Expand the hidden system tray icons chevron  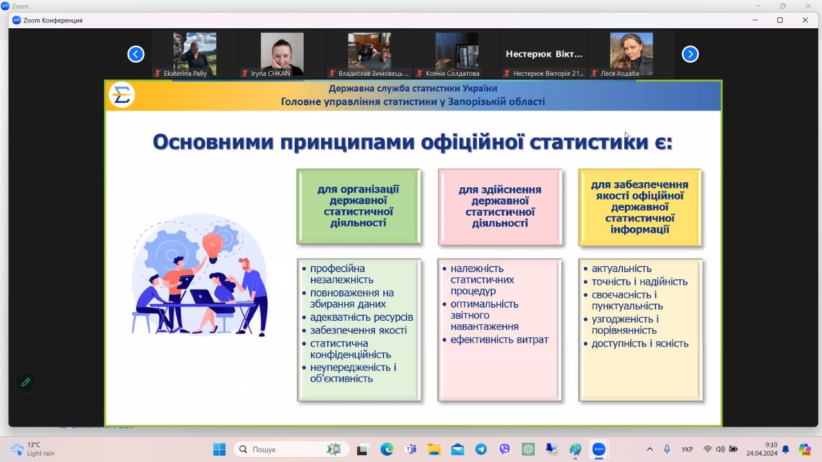pos(650,449)
